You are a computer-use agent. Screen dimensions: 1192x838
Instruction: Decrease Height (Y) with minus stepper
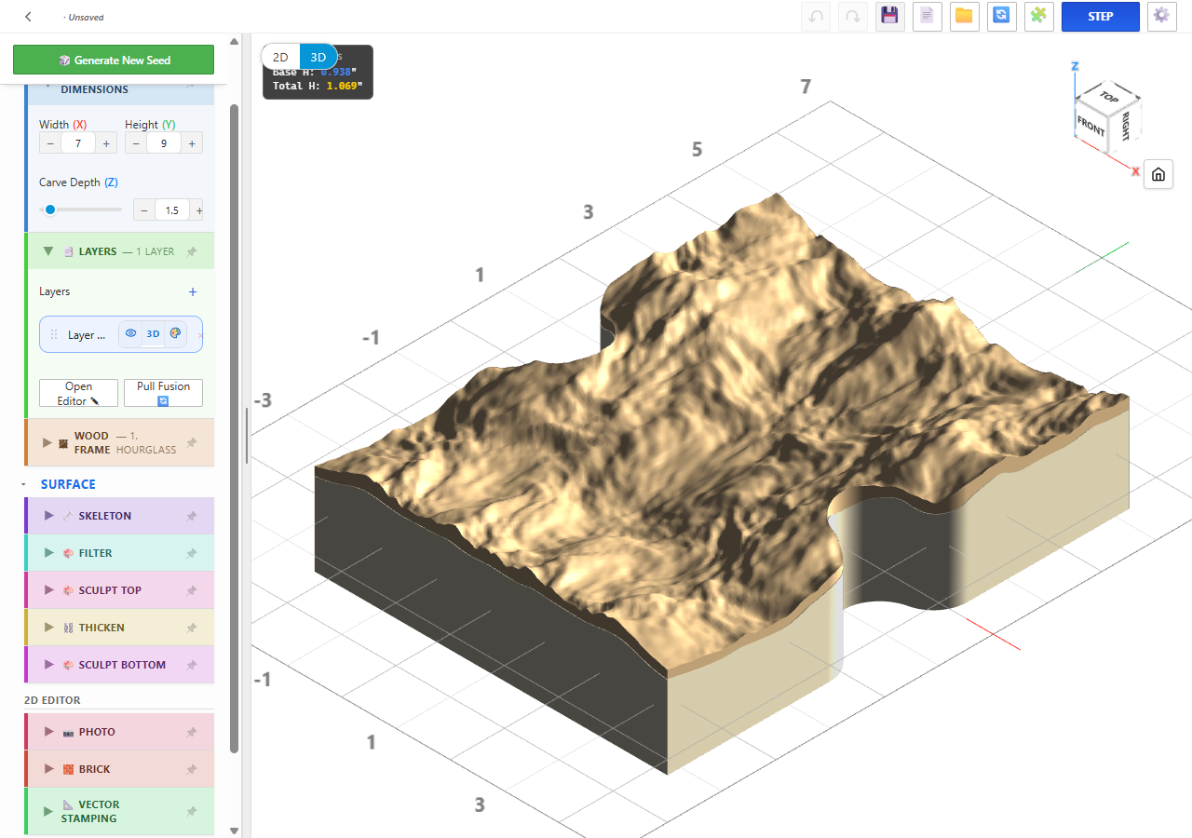pyautogui.click(x=136, y=143)
